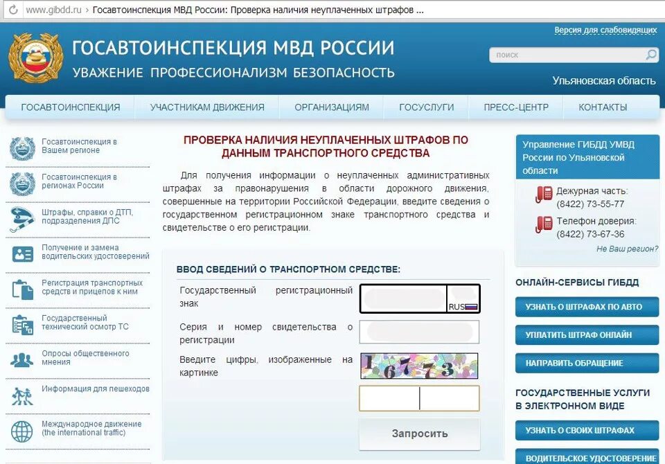Open 'Штрафы, справки о ДТП' link
Viewport: 665px width, 464px height.
tap(87, 216)
